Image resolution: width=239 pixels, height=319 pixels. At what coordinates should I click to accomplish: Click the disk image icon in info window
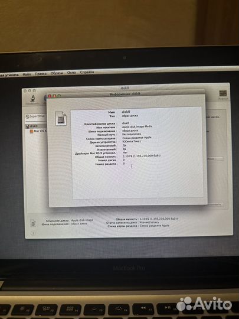tap(61, 118)
